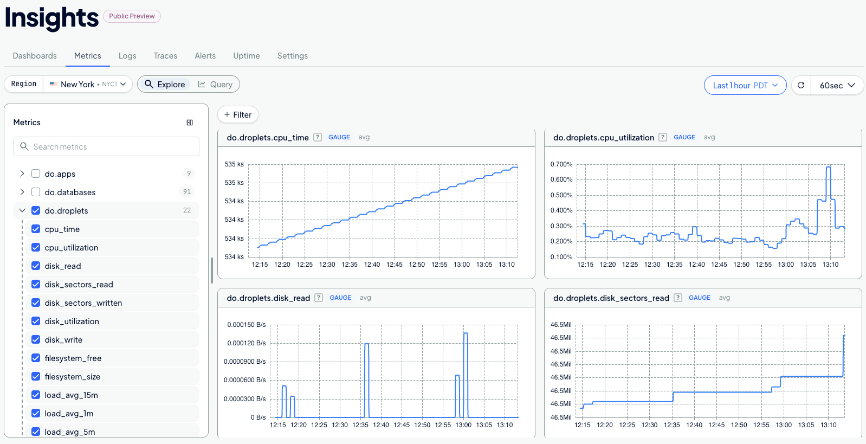866x444 pixels.
Task: Click the Region label
Action: [24, 84]
